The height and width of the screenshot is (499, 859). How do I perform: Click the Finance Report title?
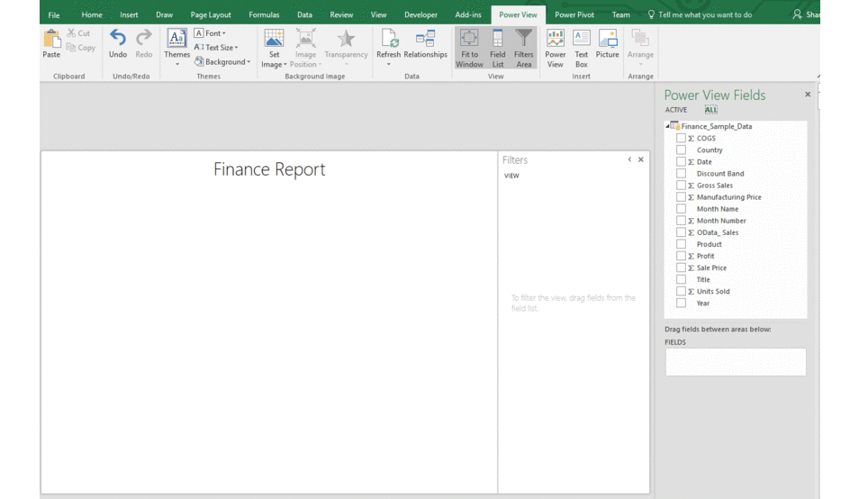click(269, 169)
